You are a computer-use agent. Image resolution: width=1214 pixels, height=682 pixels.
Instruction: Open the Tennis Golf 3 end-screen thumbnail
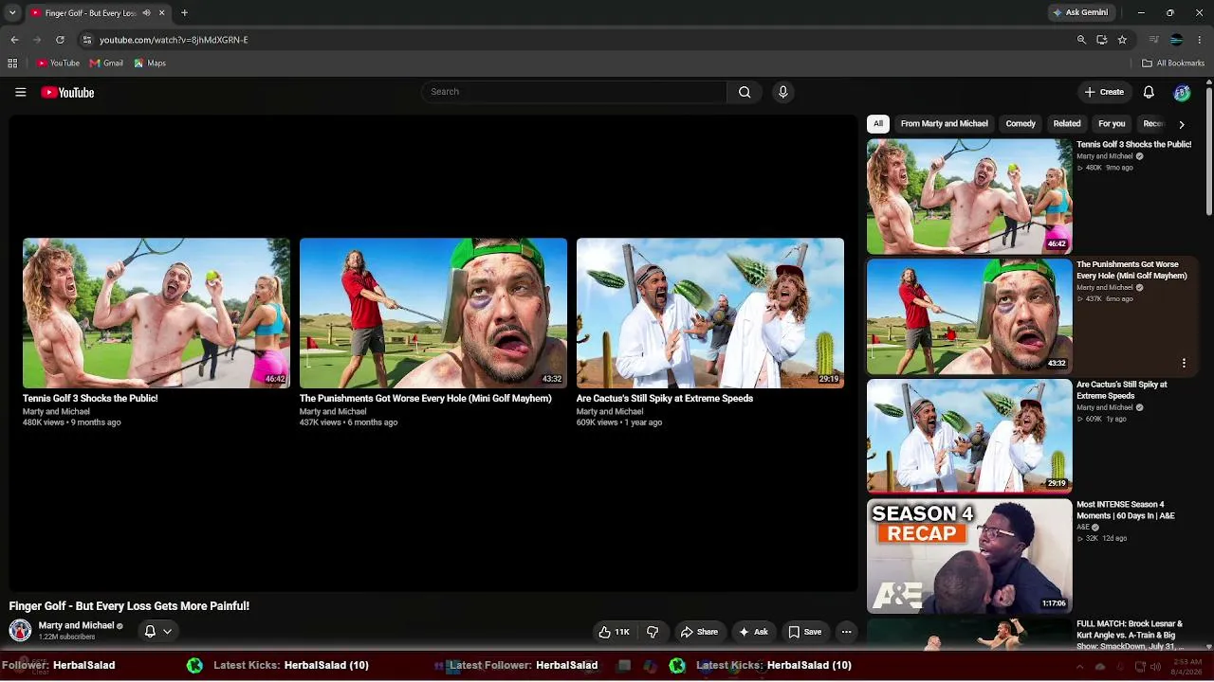click(156, 313)
